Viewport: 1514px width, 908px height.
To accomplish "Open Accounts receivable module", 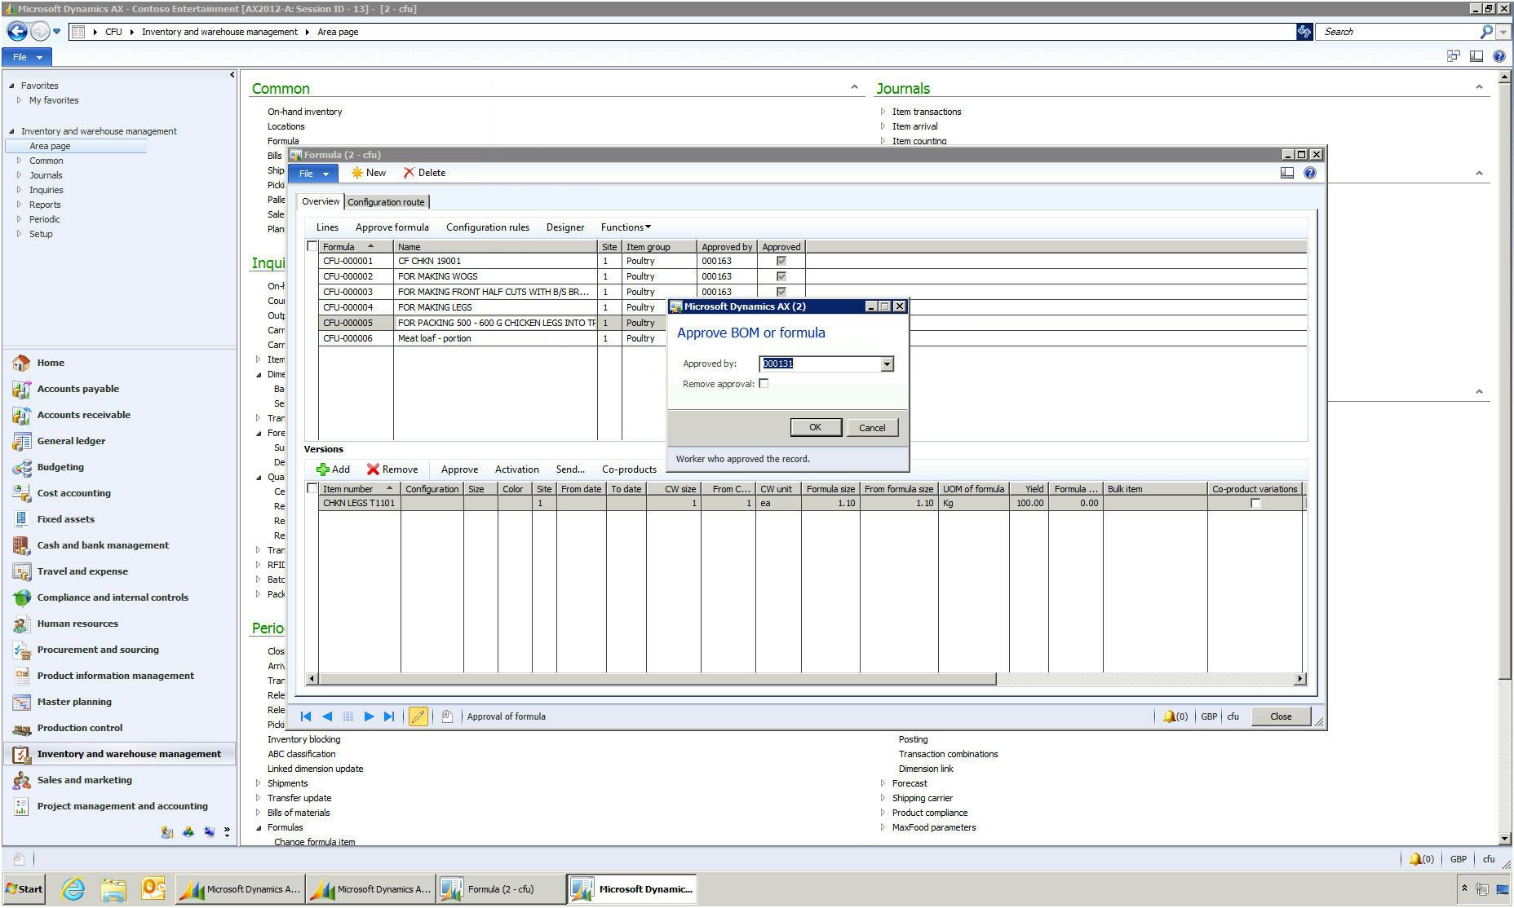I will (83, 415).
